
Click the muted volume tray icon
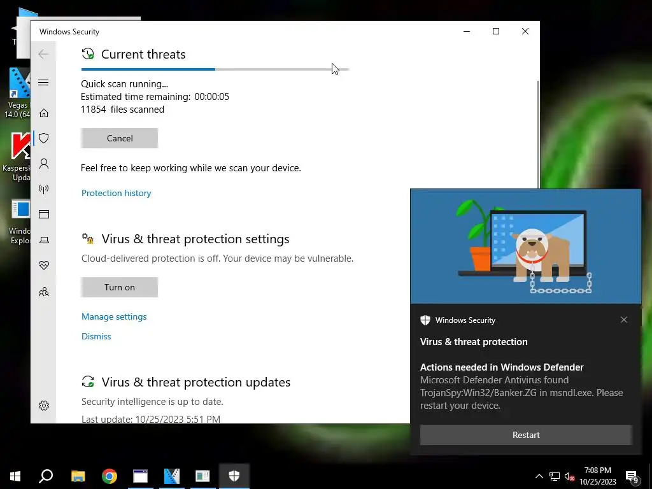(x=569, y=476)
